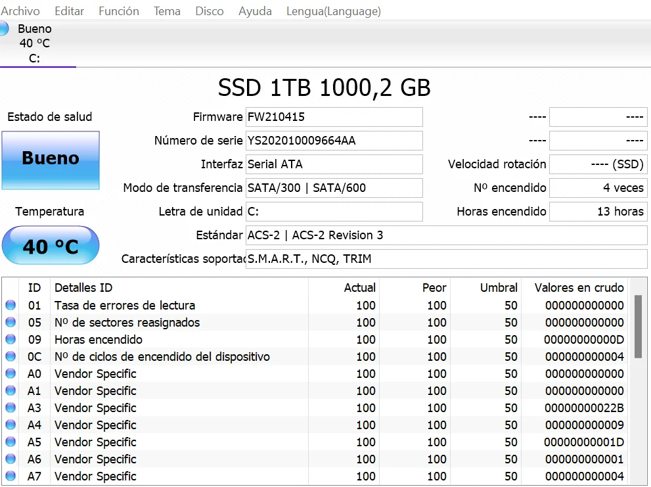Click the Letra de unidad field C:
The image size is (651, 487).
334,212
